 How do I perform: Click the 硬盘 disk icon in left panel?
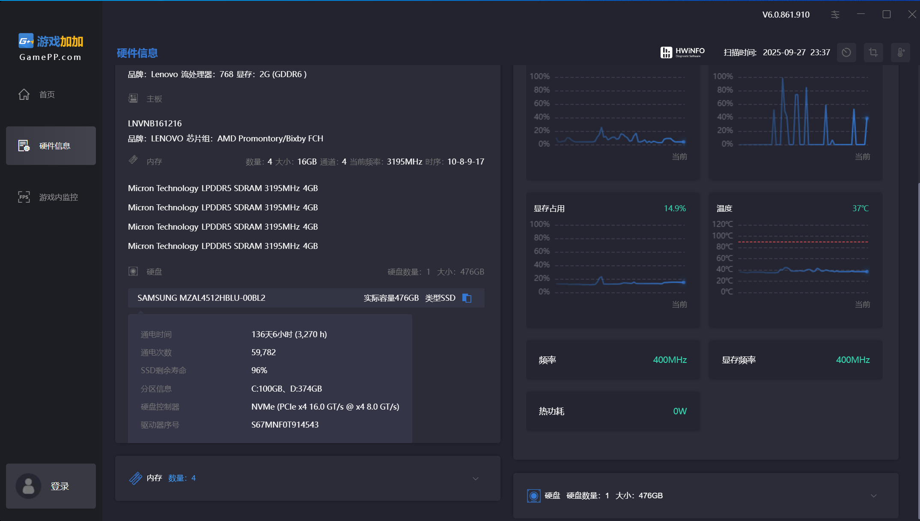[133, 271]
